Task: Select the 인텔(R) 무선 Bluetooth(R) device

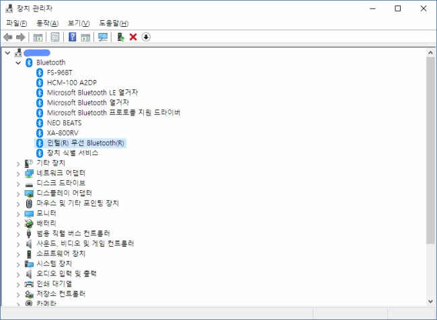Action: click(x=85, y=143)
